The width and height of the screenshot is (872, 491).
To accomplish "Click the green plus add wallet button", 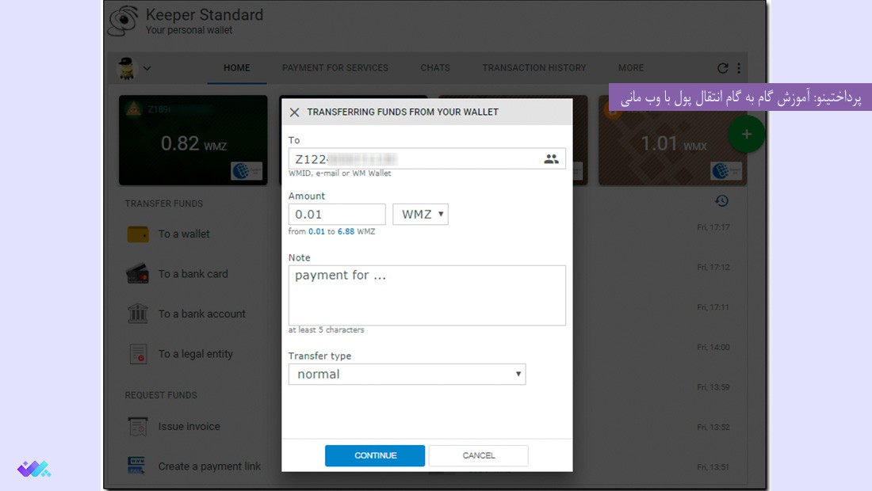I will (x=746, y=134).
